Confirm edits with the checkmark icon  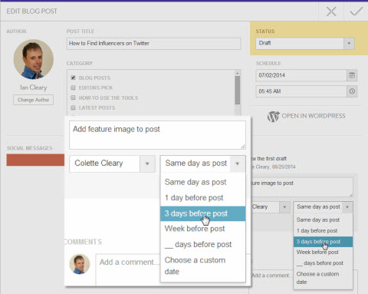[x=356, y=12]
